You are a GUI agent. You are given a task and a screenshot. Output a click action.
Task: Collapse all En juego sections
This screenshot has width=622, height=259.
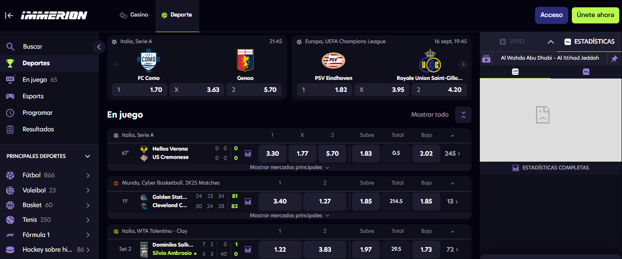pos(463,115)
